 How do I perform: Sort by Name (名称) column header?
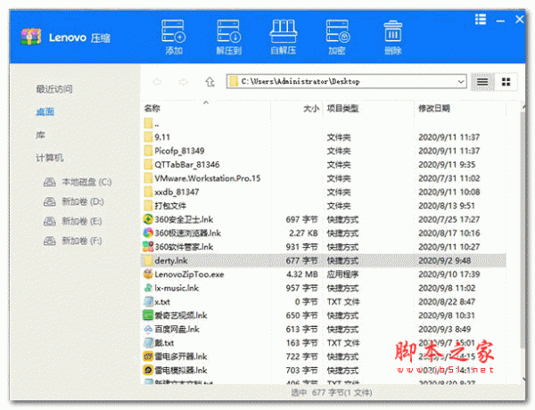point(152,109)
